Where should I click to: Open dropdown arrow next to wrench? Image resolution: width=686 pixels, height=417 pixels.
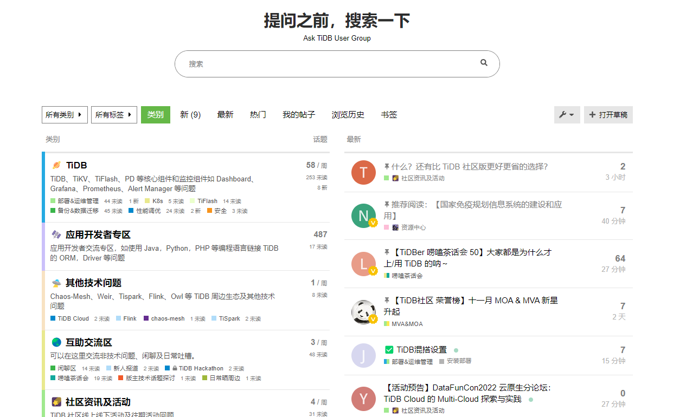pyautogui.click(x=572, y=115)
